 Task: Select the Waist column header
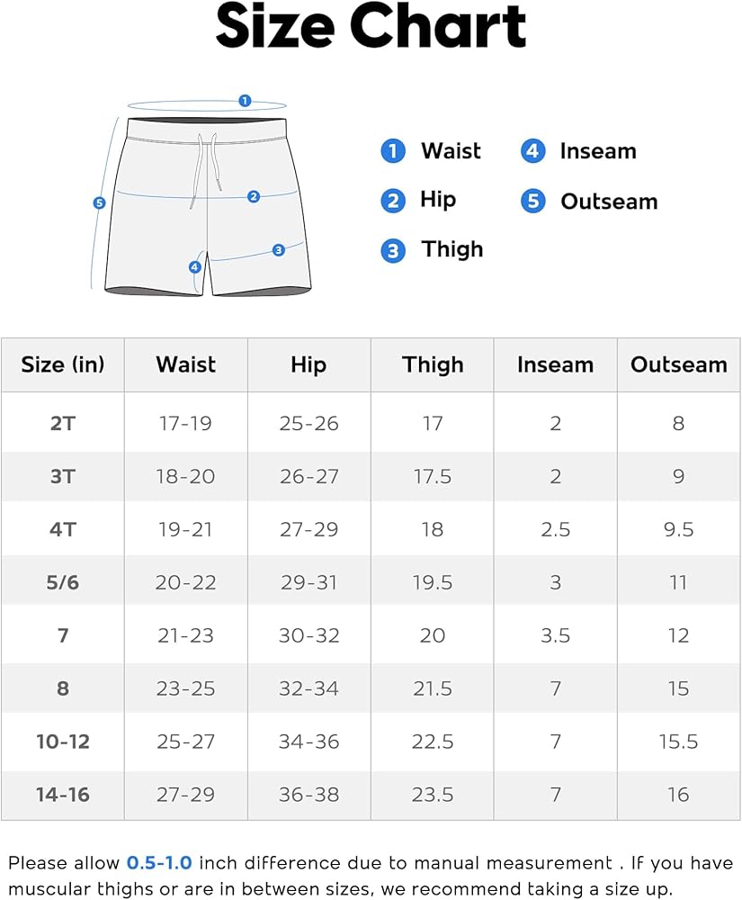pyautogui.click(x=185, y=364)
